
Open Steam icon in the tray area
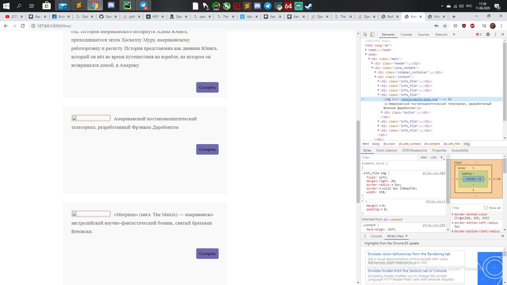pos(309,6)
